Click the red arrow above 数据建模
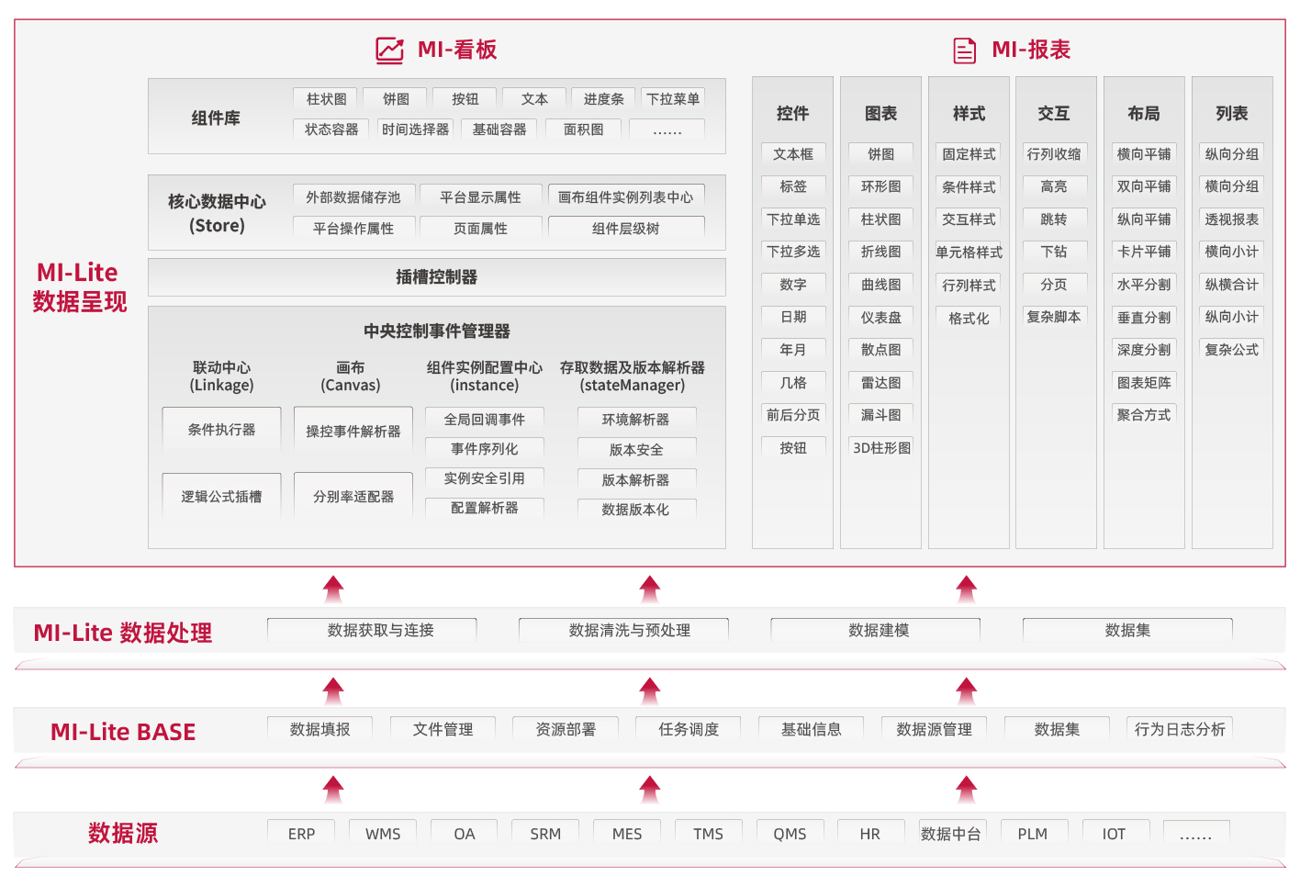This screenshot has height=887, width=1300. pos(965,589)
